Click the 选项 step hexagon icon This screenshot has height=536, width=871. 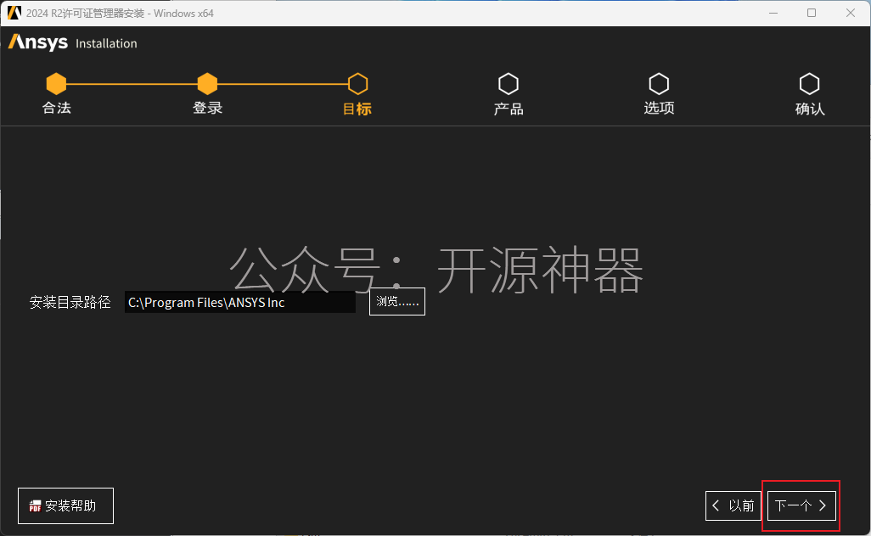point(659,84)
